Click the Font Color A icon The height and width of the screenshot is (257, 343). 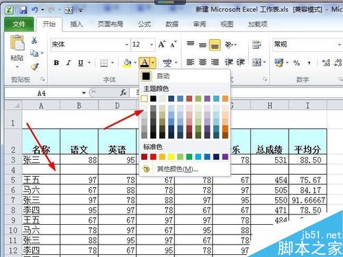pyautogui.click(x=145, y=62)
